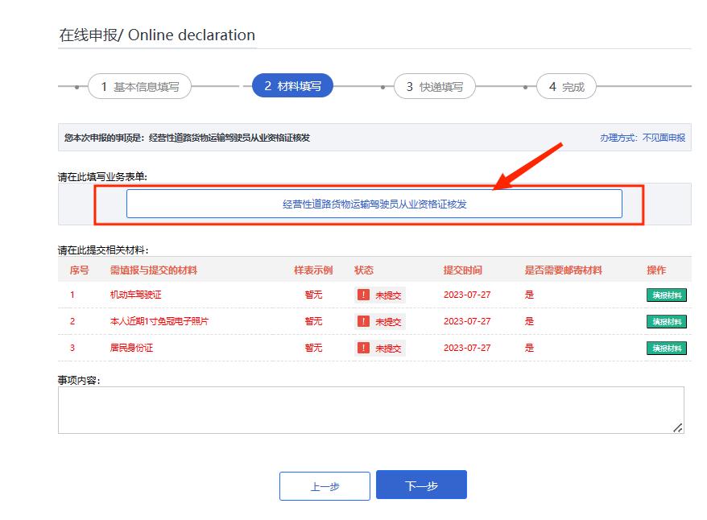The image size is (707, 520).
Task: Open step 3 快递填写 in the progress bar
Action: pos(435,86)
